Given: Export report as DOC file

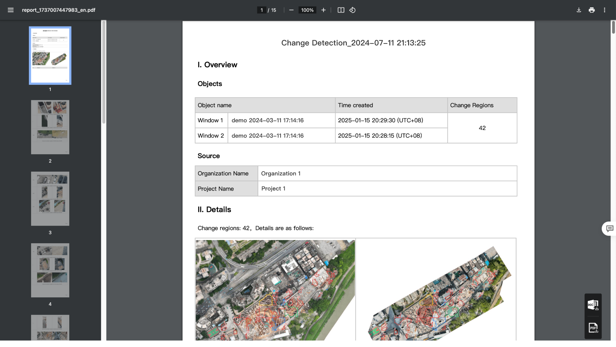Looking at the screenshot, I should click(x=593, y=305).
